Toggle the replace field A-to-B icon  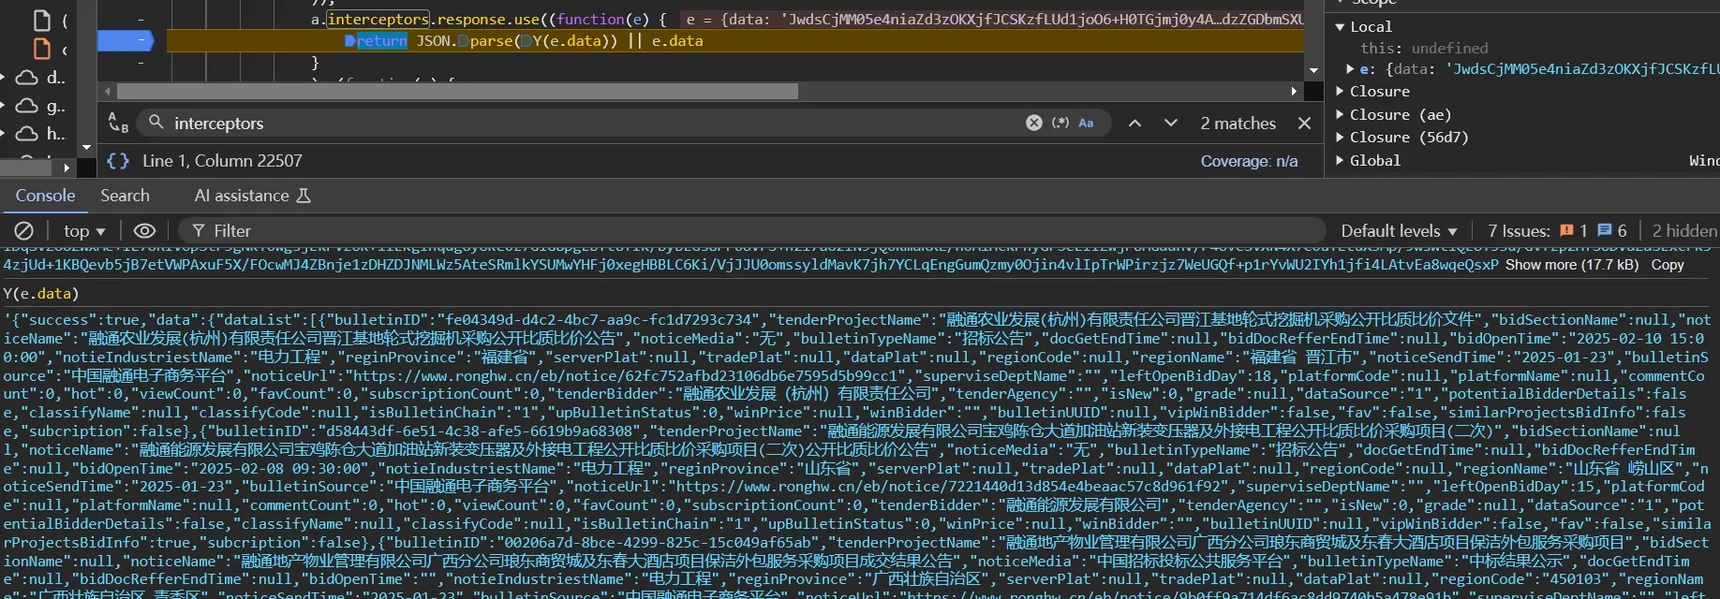[118, 123]
